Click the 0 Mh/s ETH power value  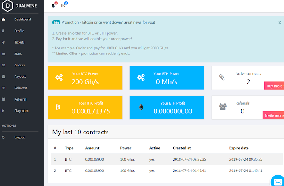(167, 82)
